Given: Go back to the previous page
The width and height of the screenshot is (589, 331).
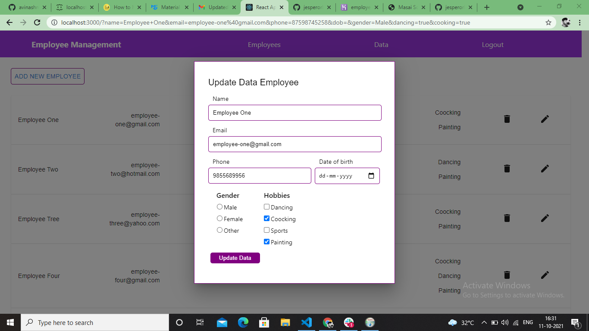Looking at the screenshot, I should coord(9,22).
